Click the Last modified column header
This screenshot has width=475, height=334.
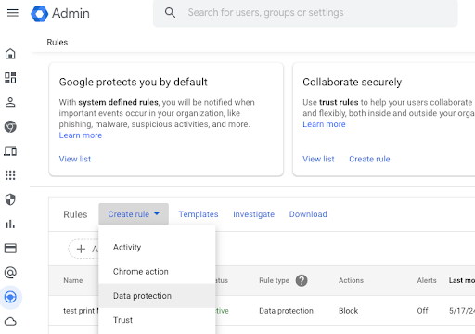tap(462, 280)
